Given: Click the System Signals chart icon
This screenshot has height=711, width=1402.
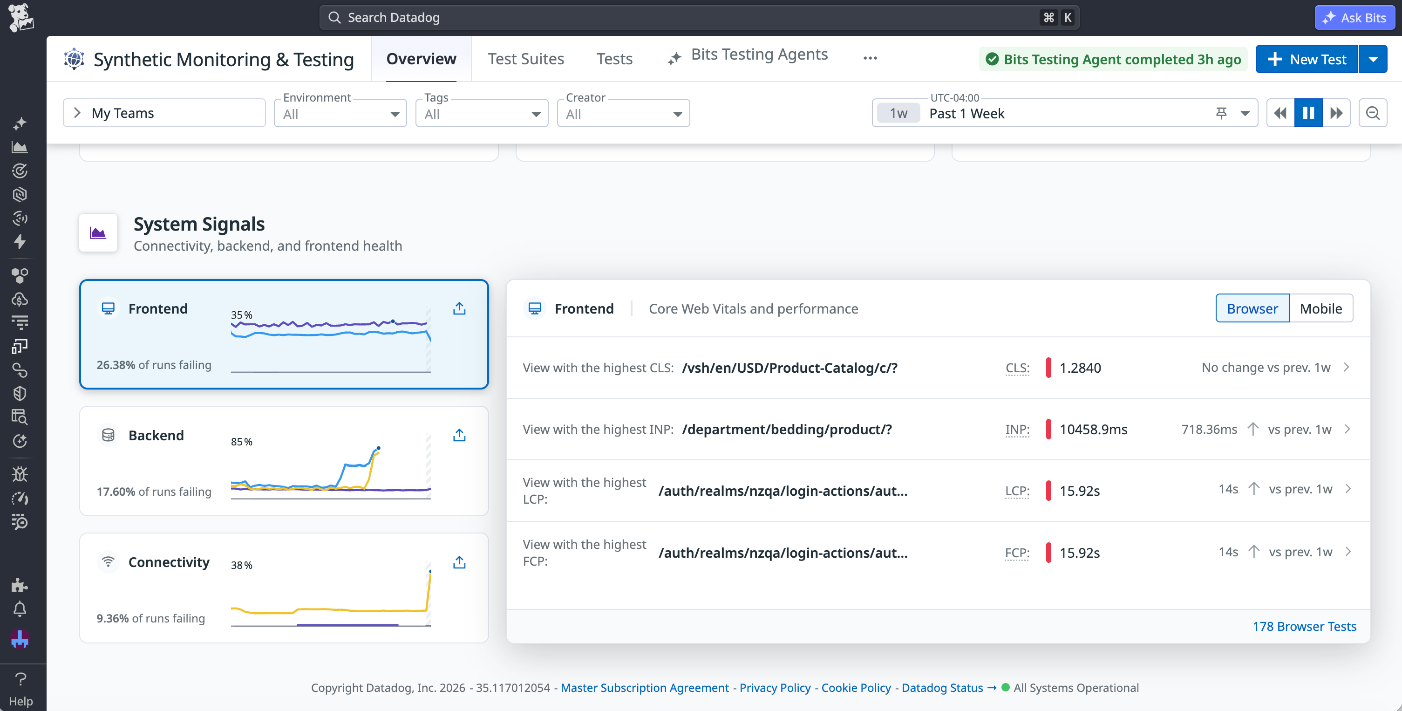Looking at the screenshot, I should pyautogui.click(x=98, y=233).
